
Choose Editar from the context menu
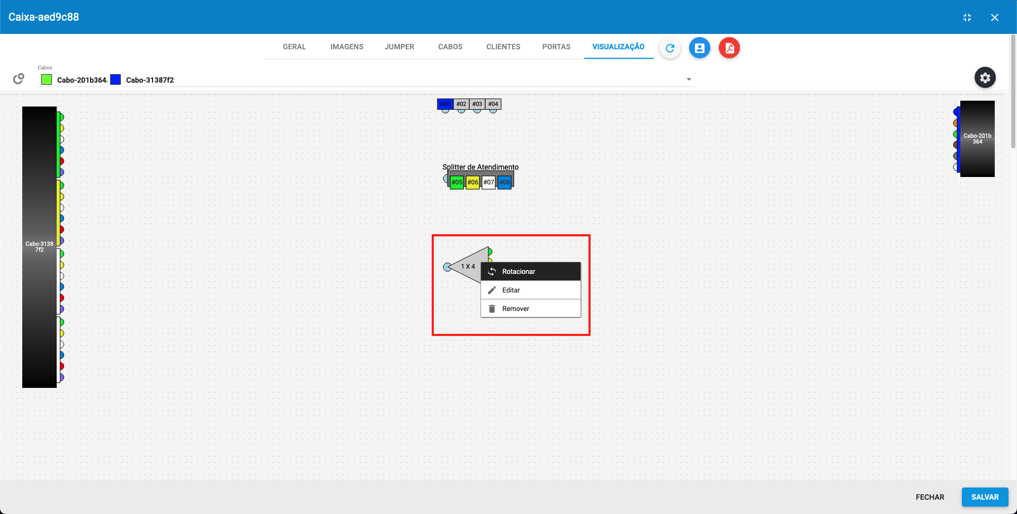click(531, 290)
